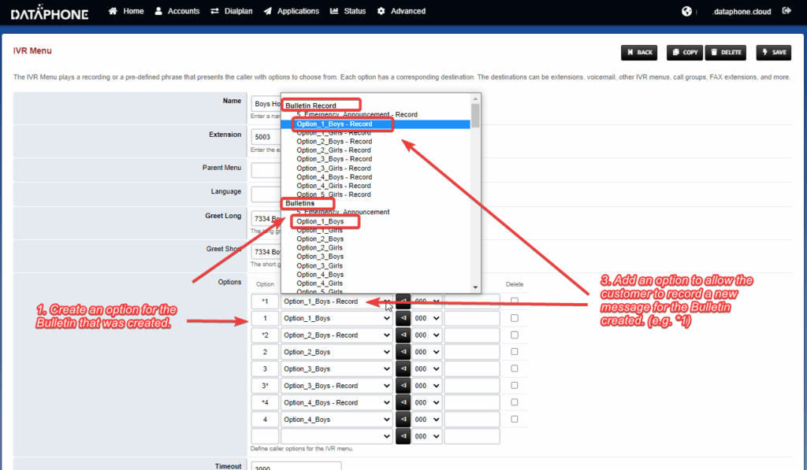Click the DataPhone logo
Screen dimensions: 807x470
click(50, 12)
